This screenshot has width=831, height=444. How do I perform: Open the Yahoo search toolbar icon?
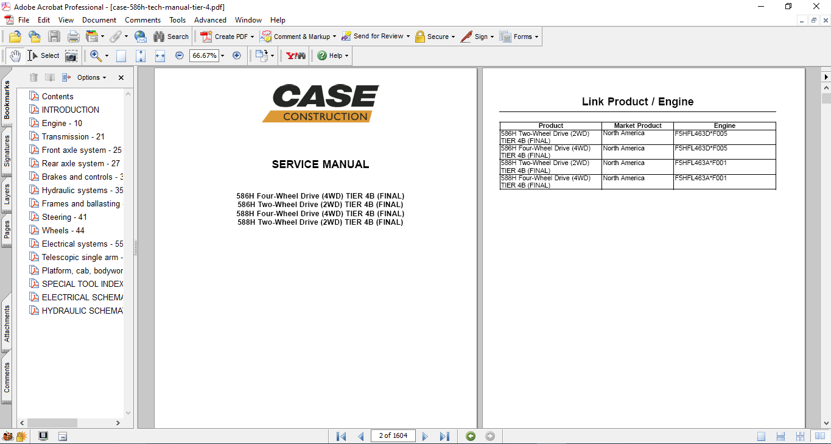coord(296,55)
